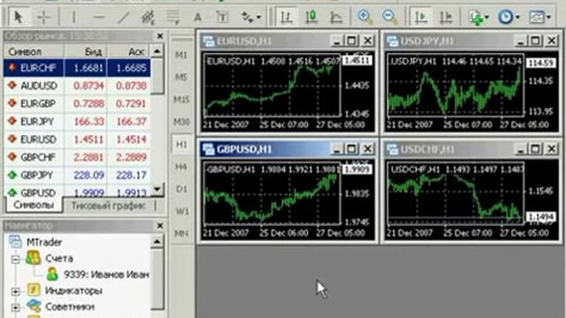Image resolution: width=566 pixels, height=318 pixels.
Task: Open periods dropdown arrow
Action: click(517, 17)
